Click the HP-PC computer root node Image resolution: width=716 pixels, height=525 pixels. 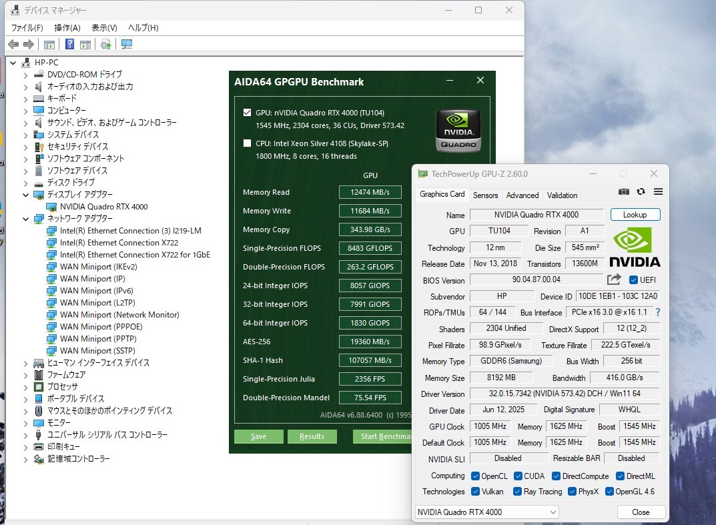click(47, 63)
